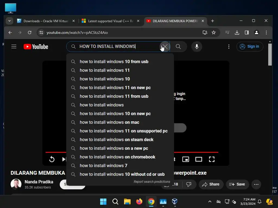
Task: Click the page vertical scrollbar
Action: 270,55
